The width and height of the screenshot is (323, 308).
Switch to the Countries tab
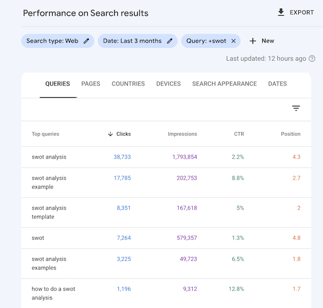point(128,84)
